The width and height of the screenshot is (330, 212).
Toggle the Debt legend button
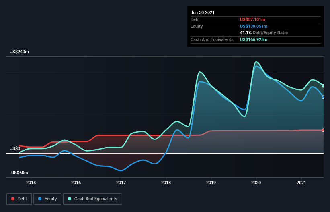pos(19,199)
